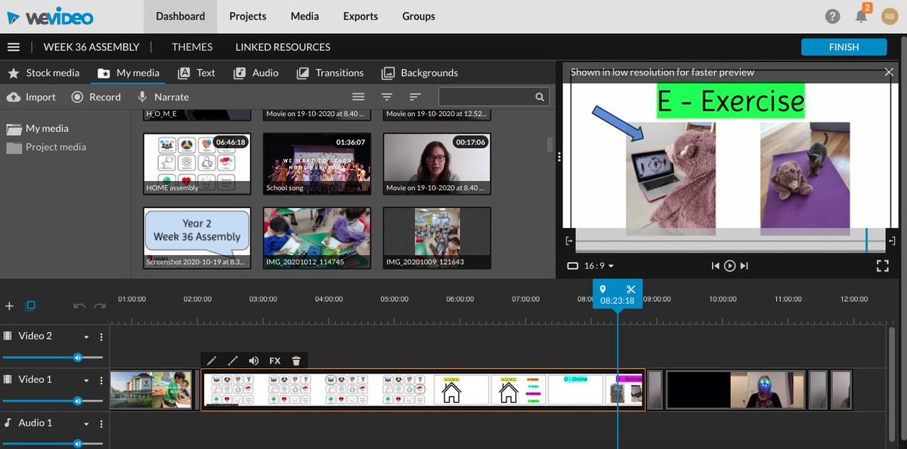
Task: Open the media filter icon
Action: pos(387,97)
